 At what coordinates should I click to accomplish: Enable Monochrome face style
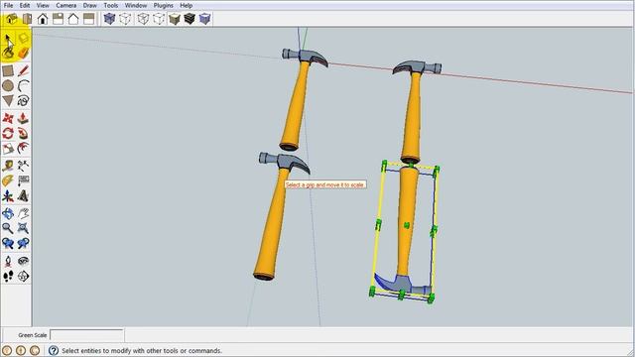(x=205, y=19)
